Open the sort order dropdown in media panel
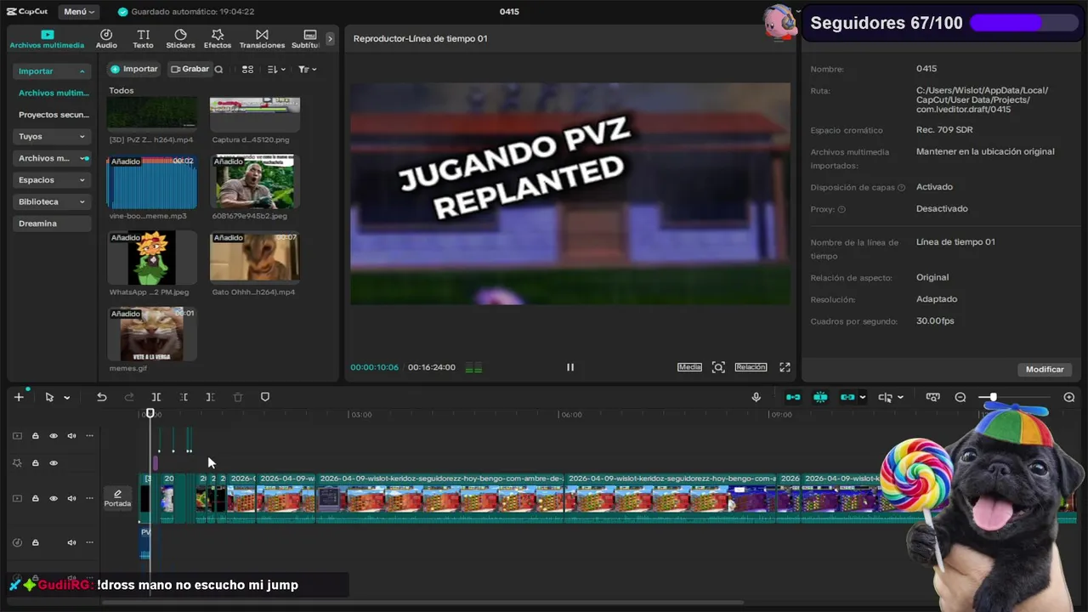Image resolution: width=1088 pixels, height=612 pixels. (x=275, y=70)
